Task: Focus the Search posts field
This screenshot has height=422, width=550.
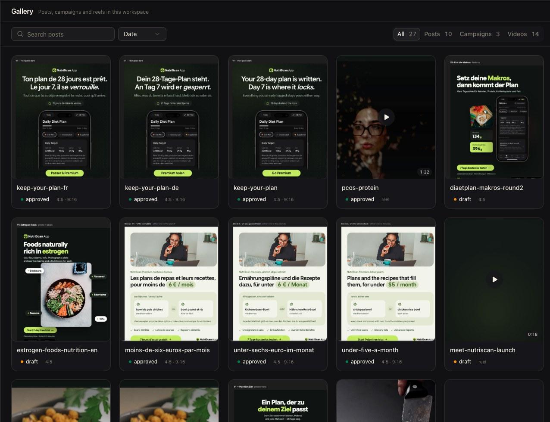Action: pyautogui.click(x=63, y=34)
